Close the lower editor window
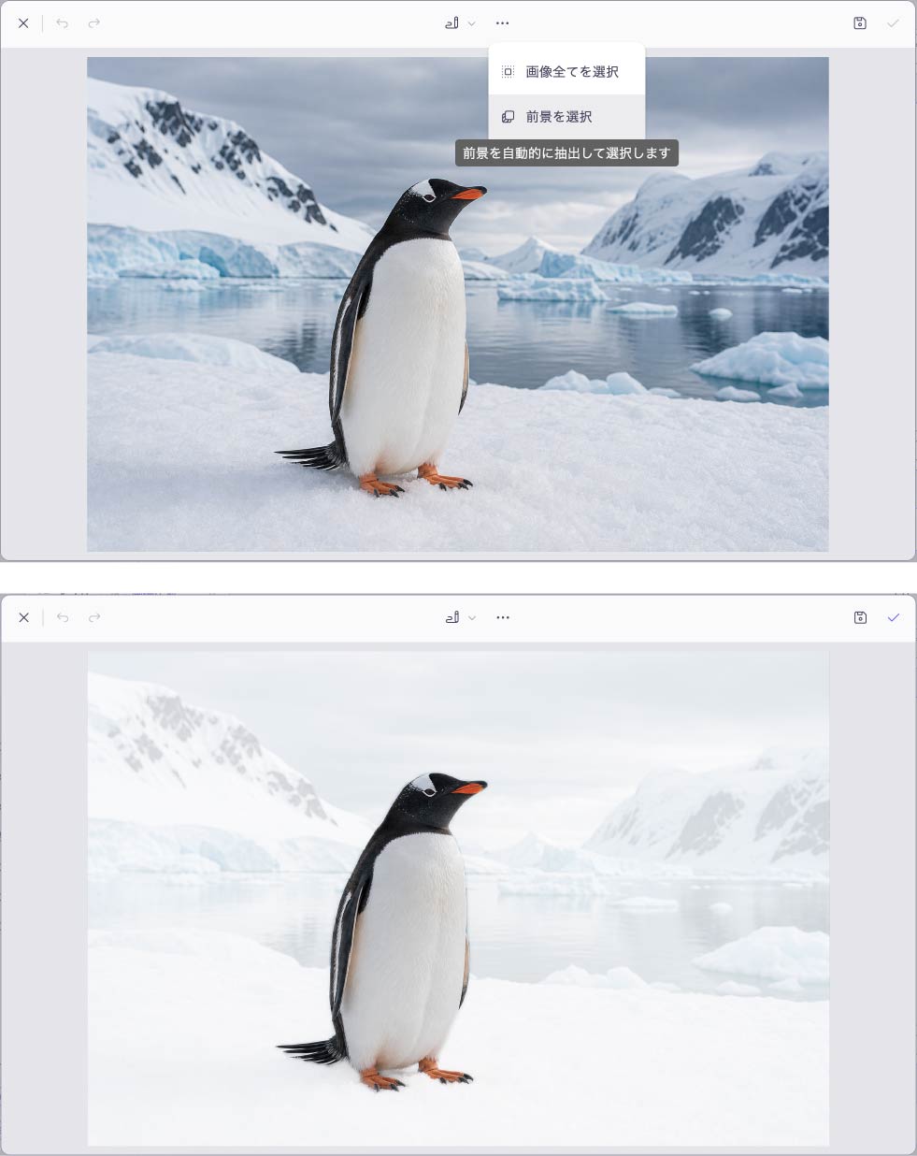Image resolution: width=917 pixels, height=1156 pixels. [24, 617]
